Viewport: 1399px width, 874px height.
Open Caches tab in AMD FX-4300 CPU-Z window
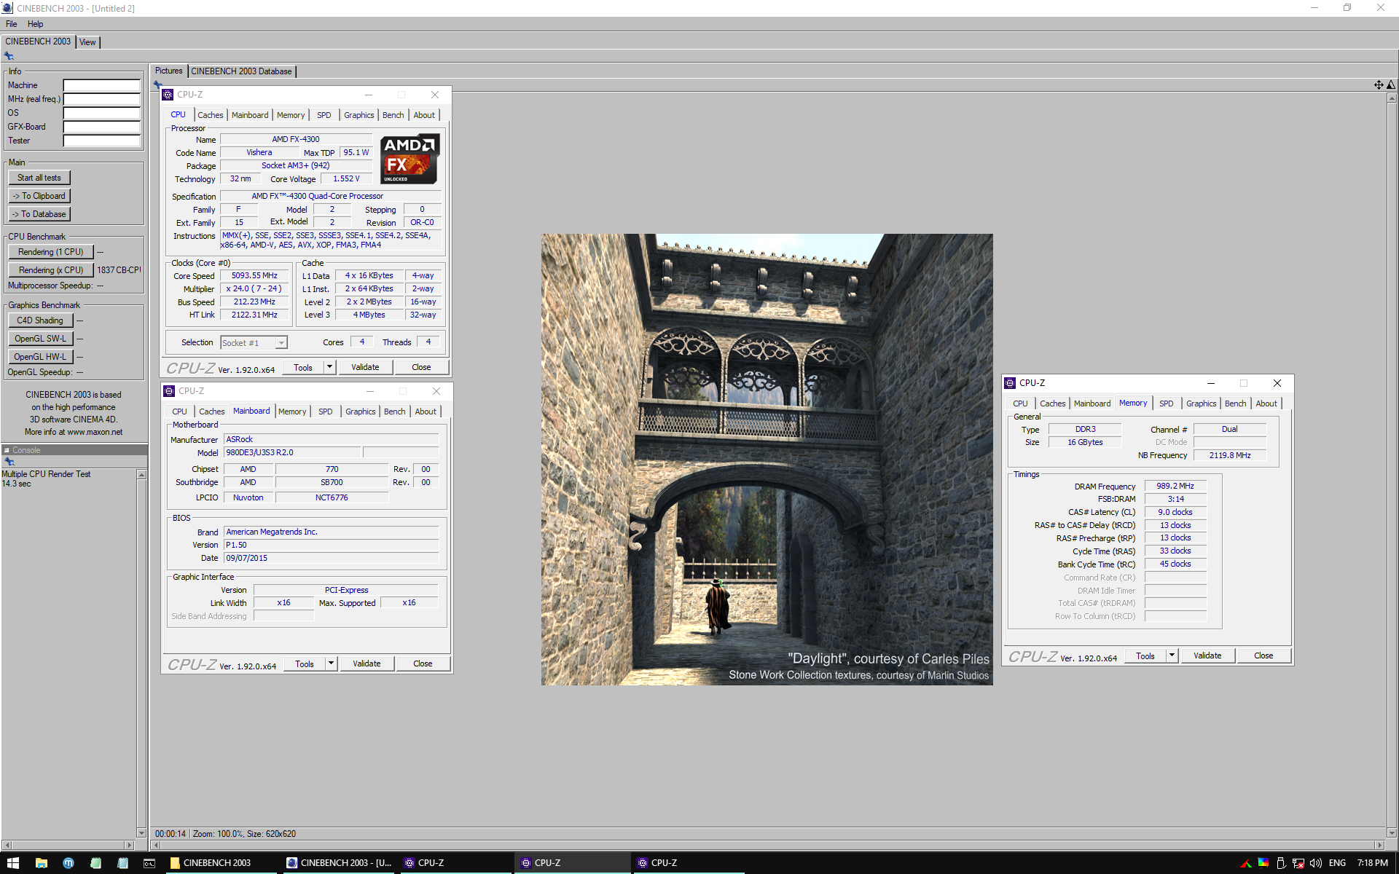[x=211, y=115]
